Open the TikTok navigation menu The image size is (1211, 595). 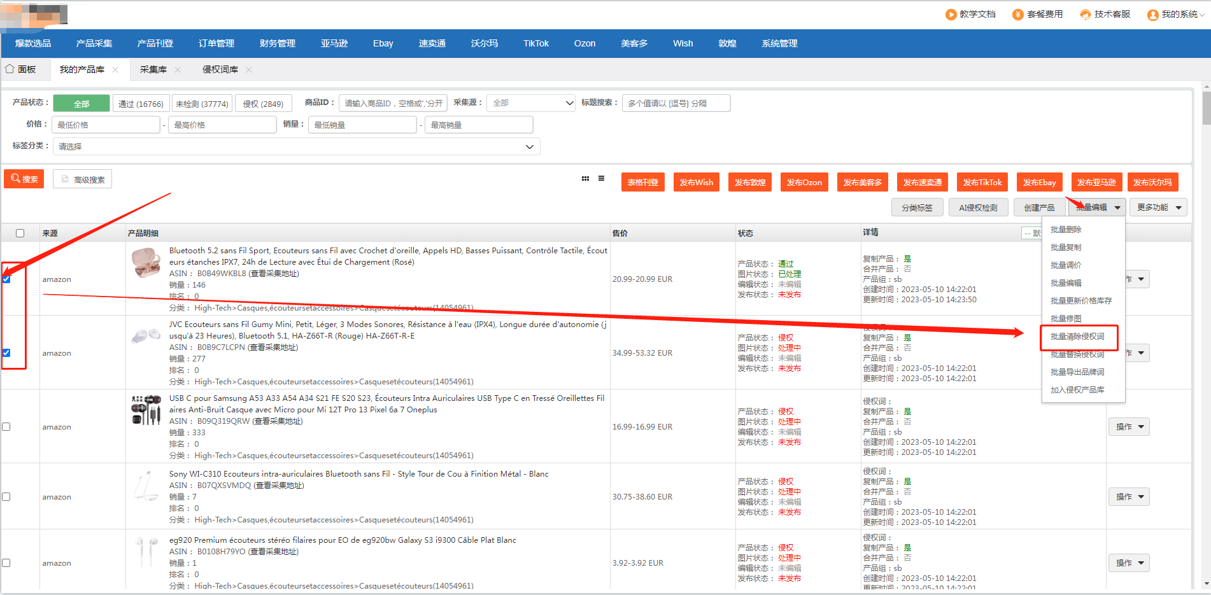click(x=536, y=43)
